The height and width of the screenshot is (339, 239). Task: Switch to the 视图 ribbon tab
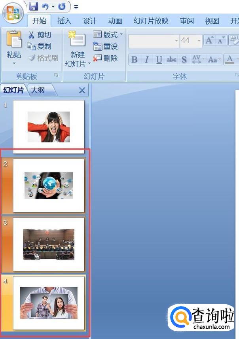point(212,21)
